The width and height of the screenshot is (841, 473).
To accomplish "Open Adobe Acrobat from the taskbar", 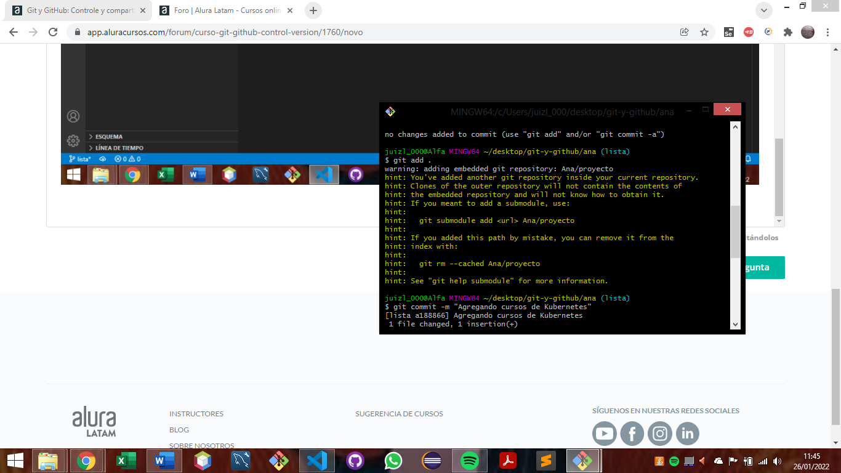I will point(508,461).
